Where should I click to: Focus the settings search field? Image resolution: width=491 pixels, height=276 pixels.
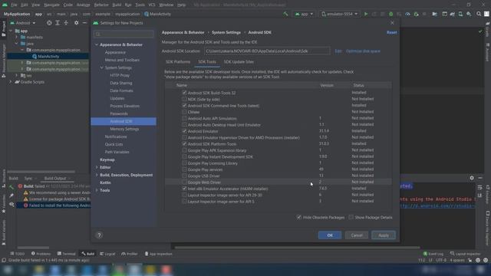click(124, 34)
